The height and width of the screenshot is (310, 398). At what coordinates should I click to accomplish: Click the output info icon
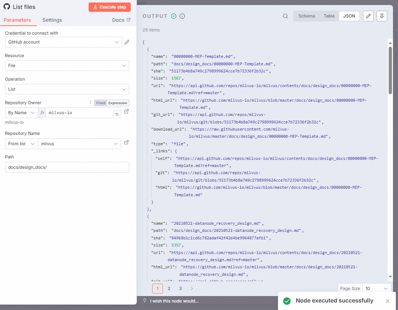click(182, 16)
